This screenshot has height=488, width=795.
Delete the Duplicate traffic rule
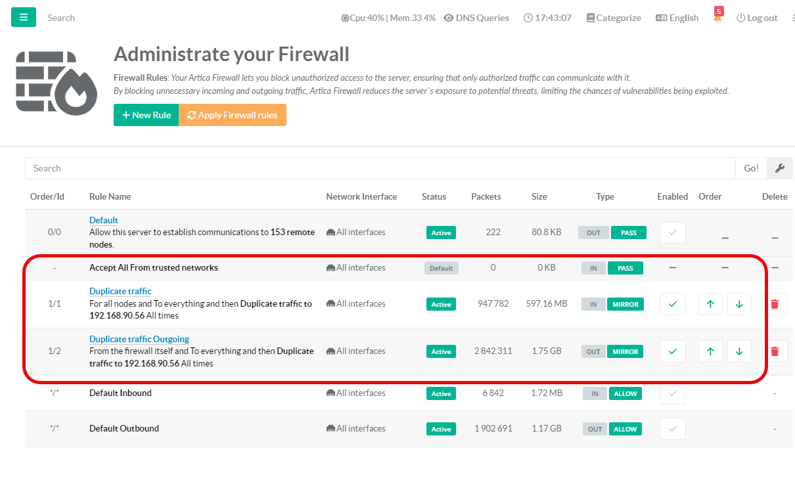[775, 304]
